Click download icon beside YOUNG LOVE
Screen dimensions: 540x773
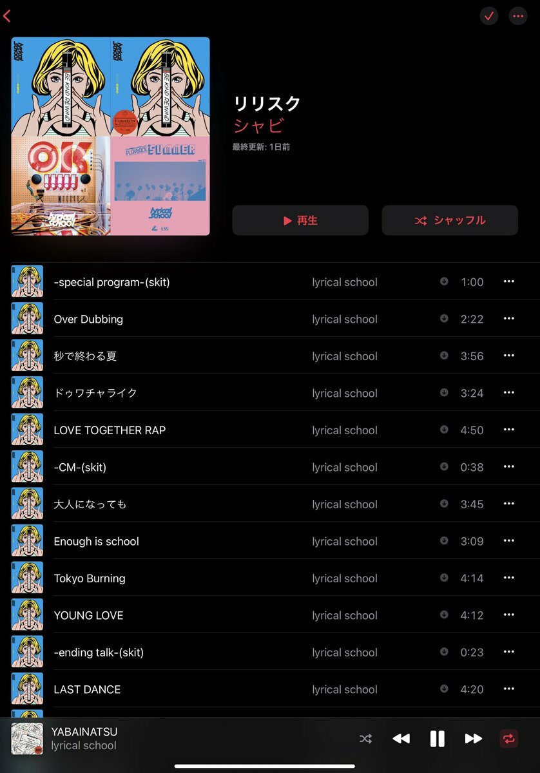point(444,615)
